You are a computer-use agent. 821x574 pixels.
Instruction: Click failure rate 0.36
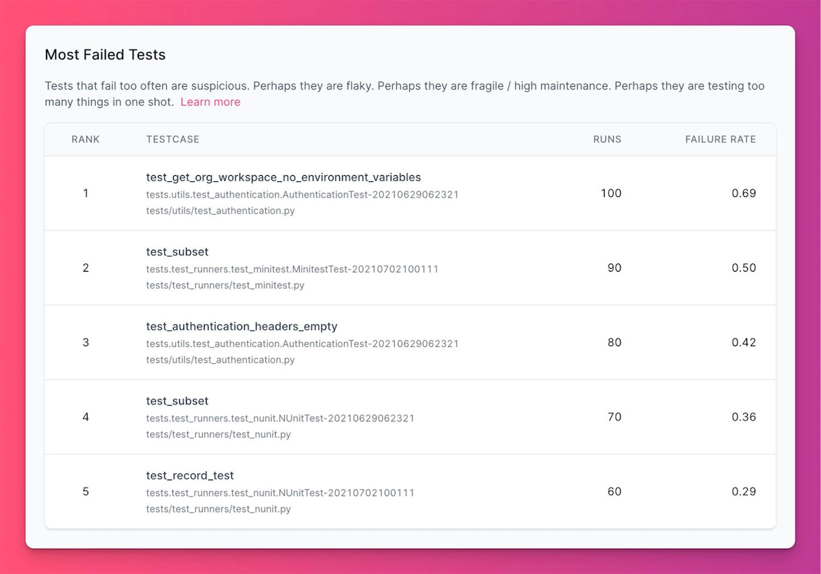744,417
